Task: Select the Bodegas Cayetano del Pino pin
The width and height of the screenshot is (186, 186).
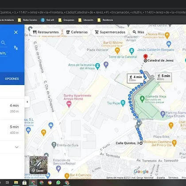Action: click(x=174, y=143)
